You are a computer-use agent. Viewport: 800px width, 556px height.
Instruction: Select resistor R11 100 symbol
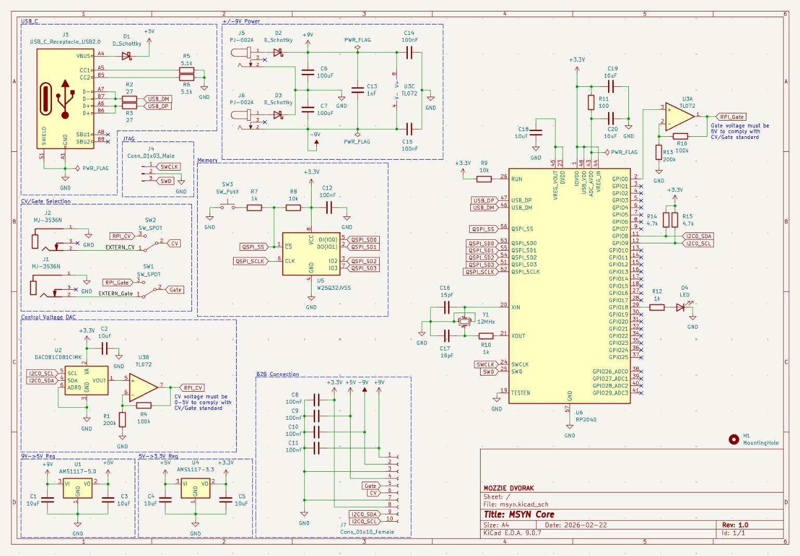click(591, 102)
